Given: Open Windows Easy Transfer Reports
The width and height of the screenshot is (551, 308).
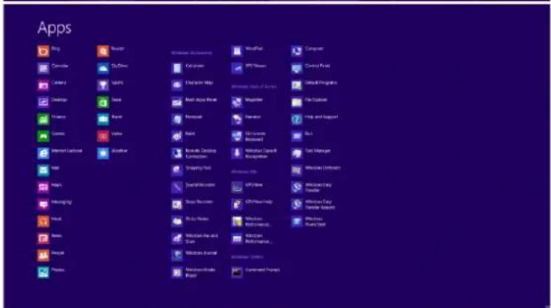Looking at the screenshot, I should 313,204.
